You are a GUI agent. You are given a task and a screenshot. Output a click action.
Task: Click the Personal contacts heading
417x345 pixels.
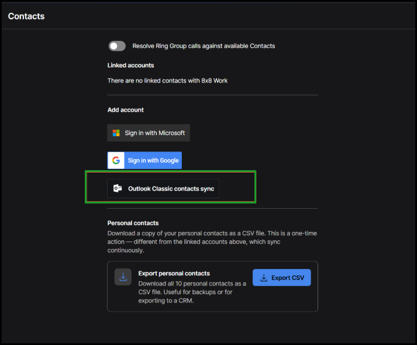133,223
